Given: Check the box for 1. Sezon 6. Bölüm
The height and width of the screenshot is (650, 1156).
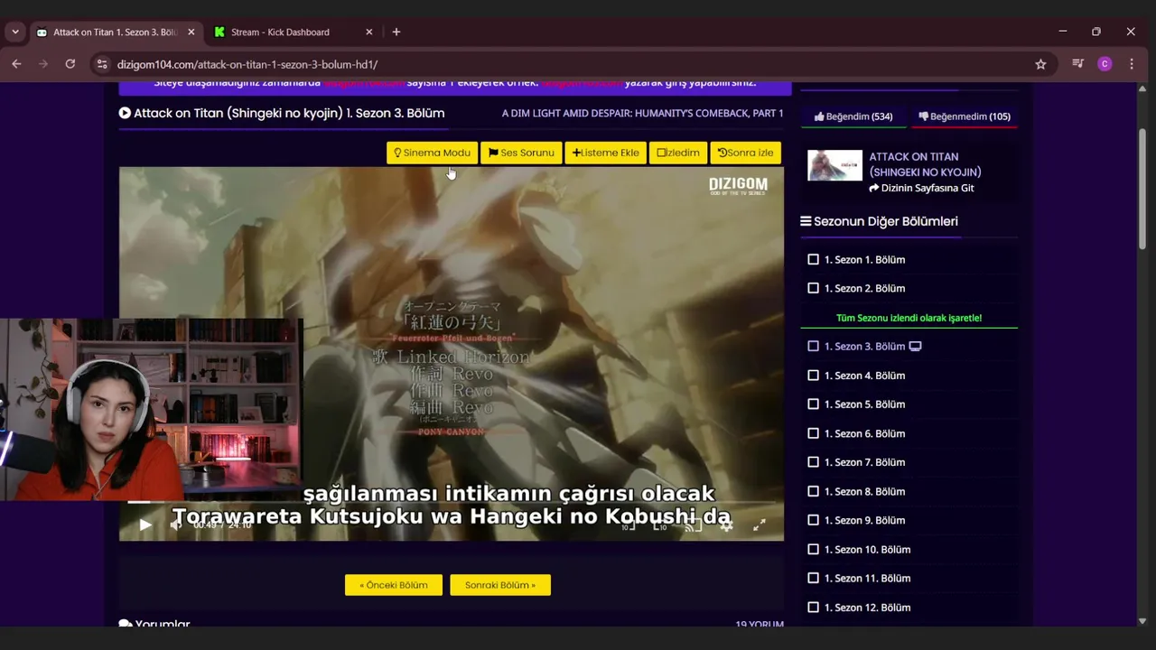Looking at the screenshot, I should pyautogui.click(x=813, y=433).
